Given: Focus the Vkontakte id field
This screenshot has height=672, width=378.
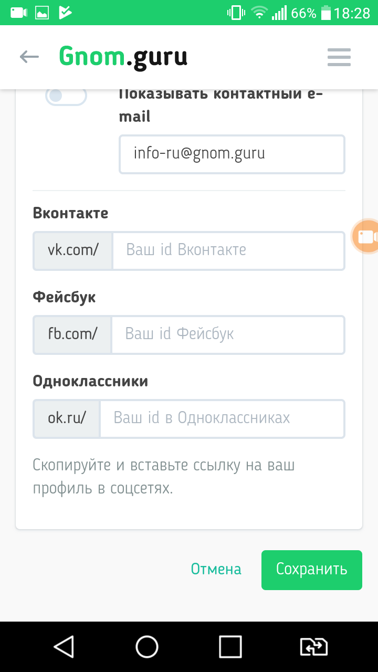Looking at the screenshot, I should [228, 250].
